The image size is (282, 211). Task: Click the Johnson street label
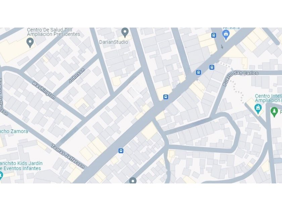(x=77, y=76)
